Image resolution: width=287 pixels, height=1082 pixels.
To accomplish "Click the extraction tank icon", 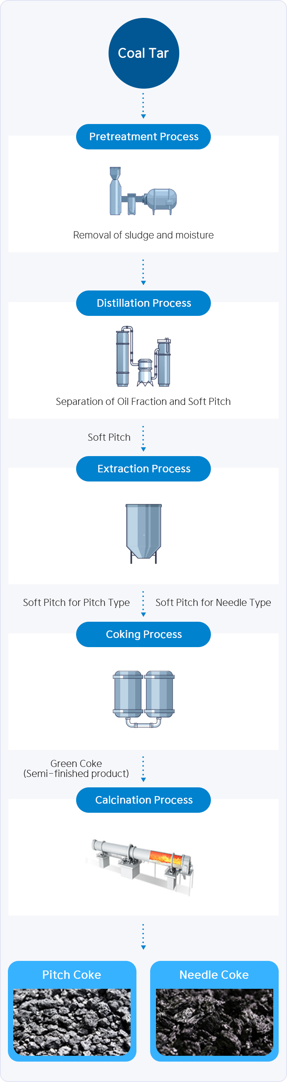I will click(x=143, y=533).
